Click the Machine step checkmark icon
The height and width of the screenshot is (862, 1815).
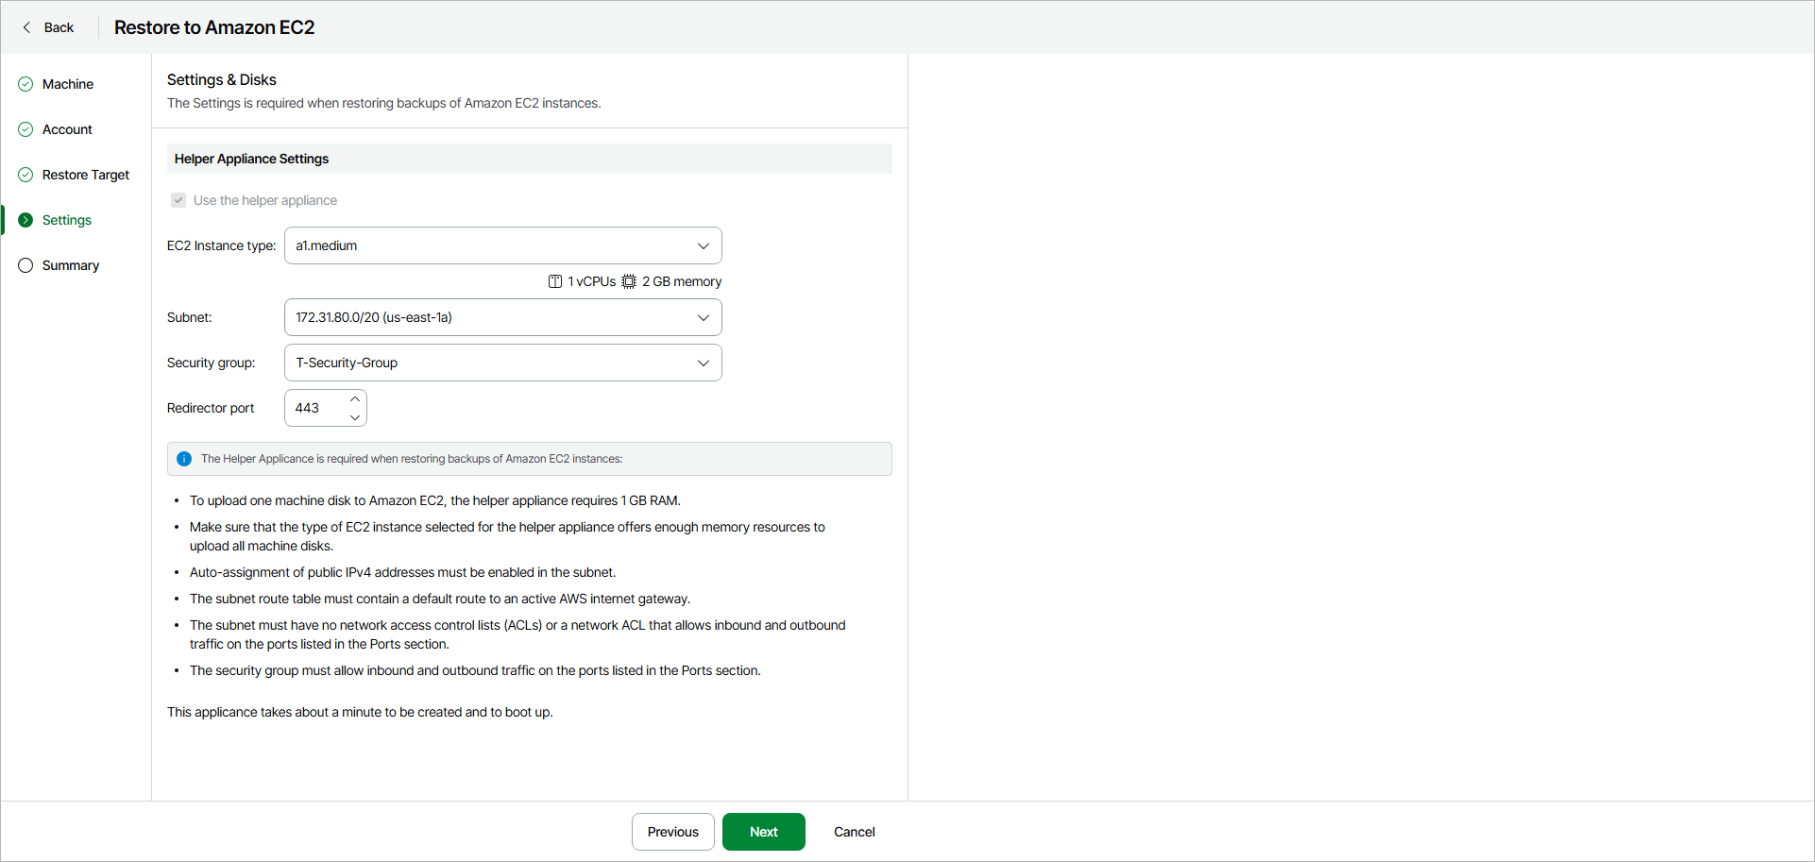point(25,84)
